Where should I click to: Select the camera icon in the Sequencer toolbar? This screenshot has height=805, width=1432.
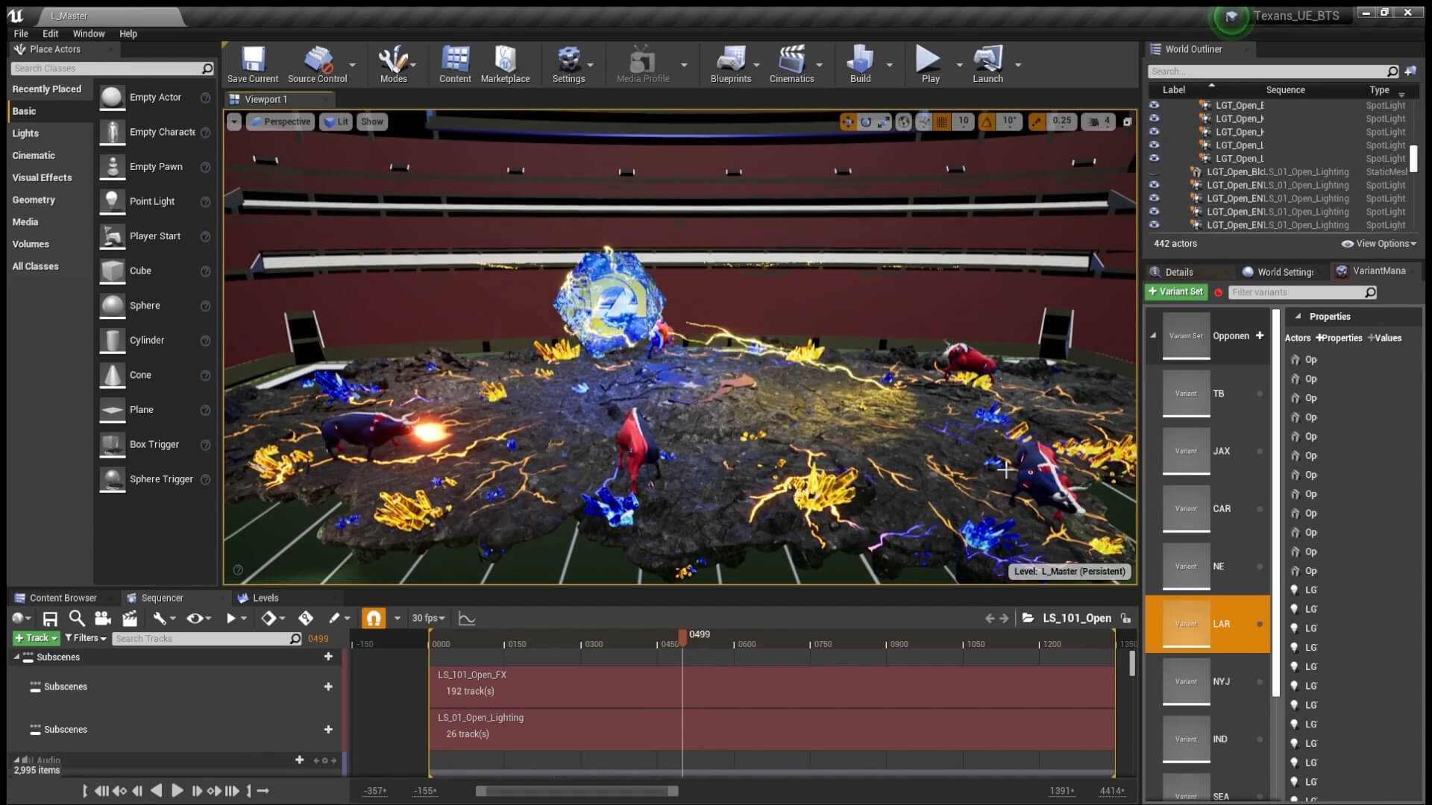(x=102, y=618)
